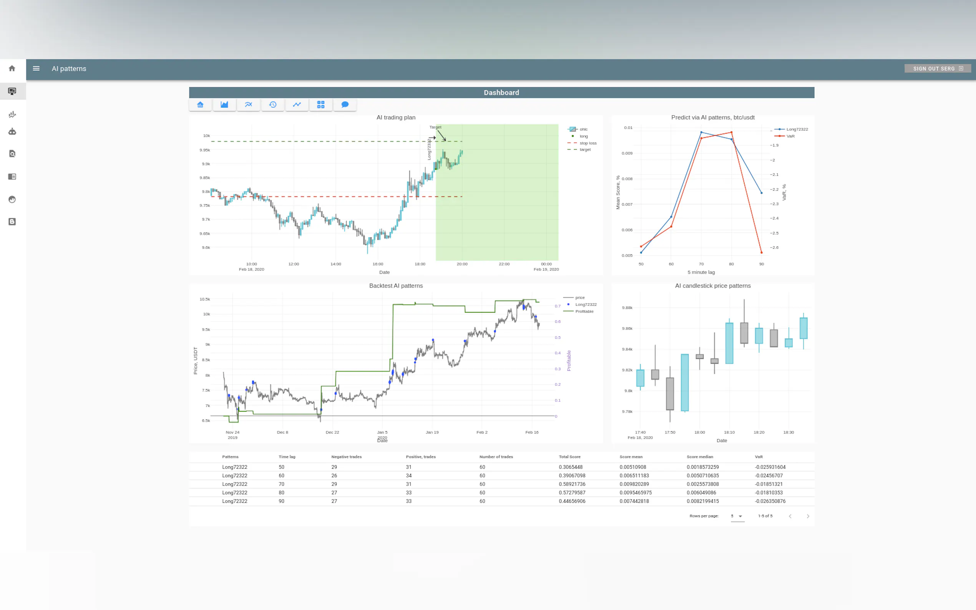The width and height of the screenshot is (976, 610).
Task: Click the SIGN OUT SERG button
Action: coord(937,69)
